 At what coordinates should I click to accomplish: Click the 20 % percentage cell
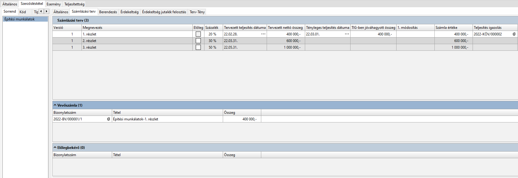click(213, 34)
